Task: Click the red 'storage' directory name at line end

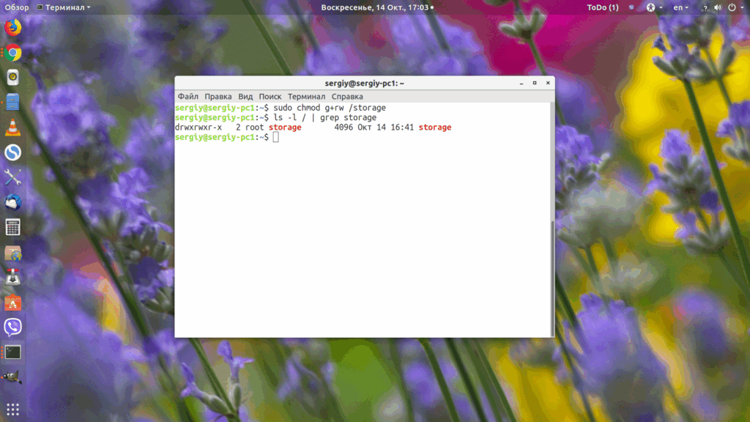Action: click(435, 127)
